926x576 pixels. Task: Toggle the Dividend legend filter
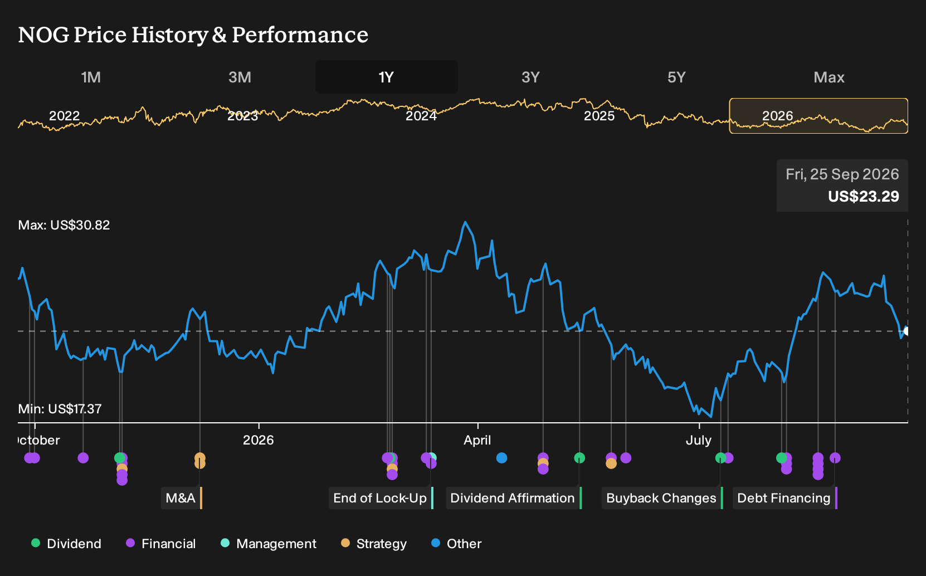pyautogui.click(x=66, y=544)
